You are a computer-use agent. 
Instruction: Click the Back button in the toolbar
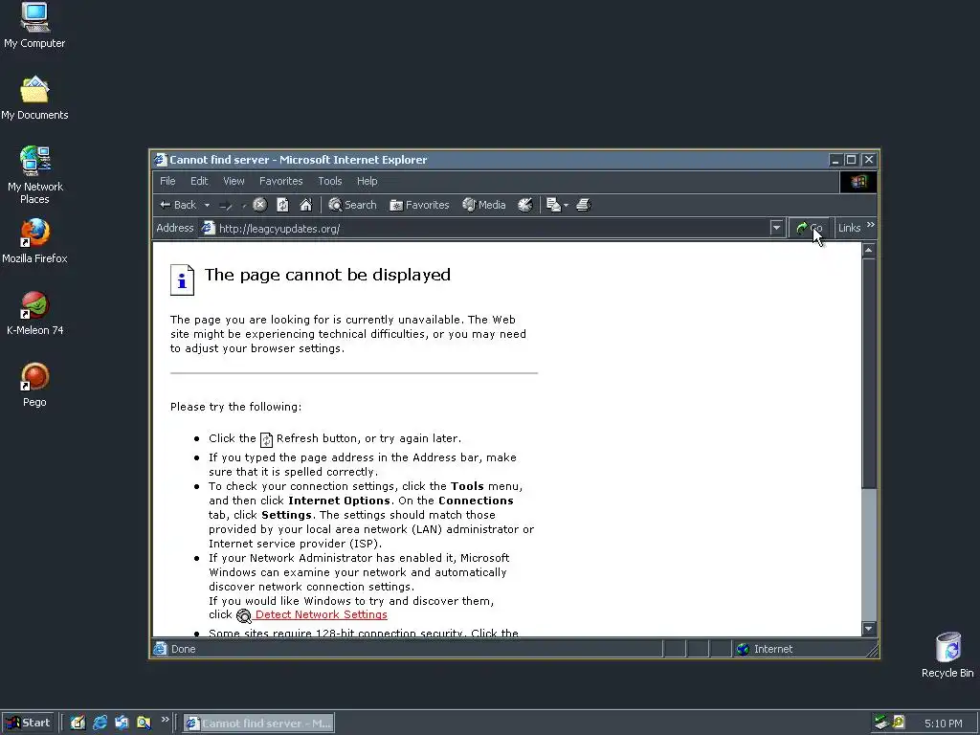[178, 205]
